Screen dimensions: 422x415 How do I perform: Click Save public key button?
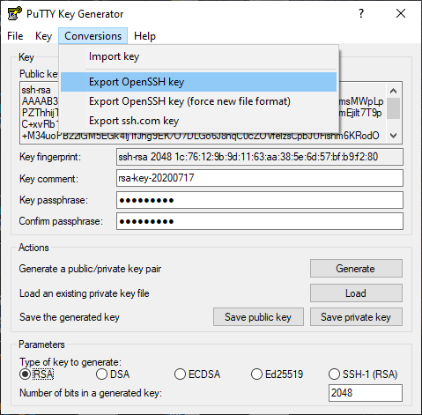tap(258, 317)
